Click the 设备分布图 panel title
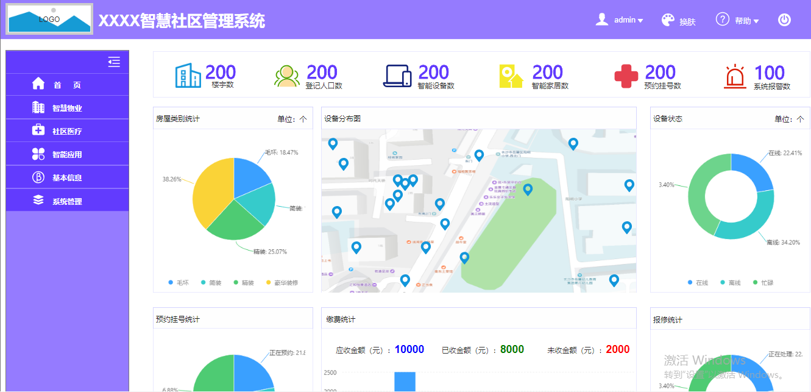 pos(342,118)
